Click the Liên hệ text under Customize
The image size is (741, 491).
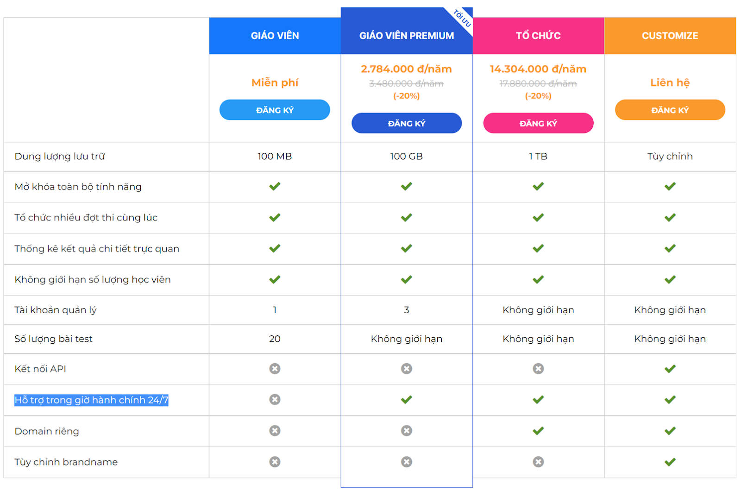pos(670,82)
